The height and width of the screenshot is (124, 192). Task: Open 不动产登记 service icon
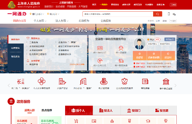pyautogui.click(x=62, y=82)
